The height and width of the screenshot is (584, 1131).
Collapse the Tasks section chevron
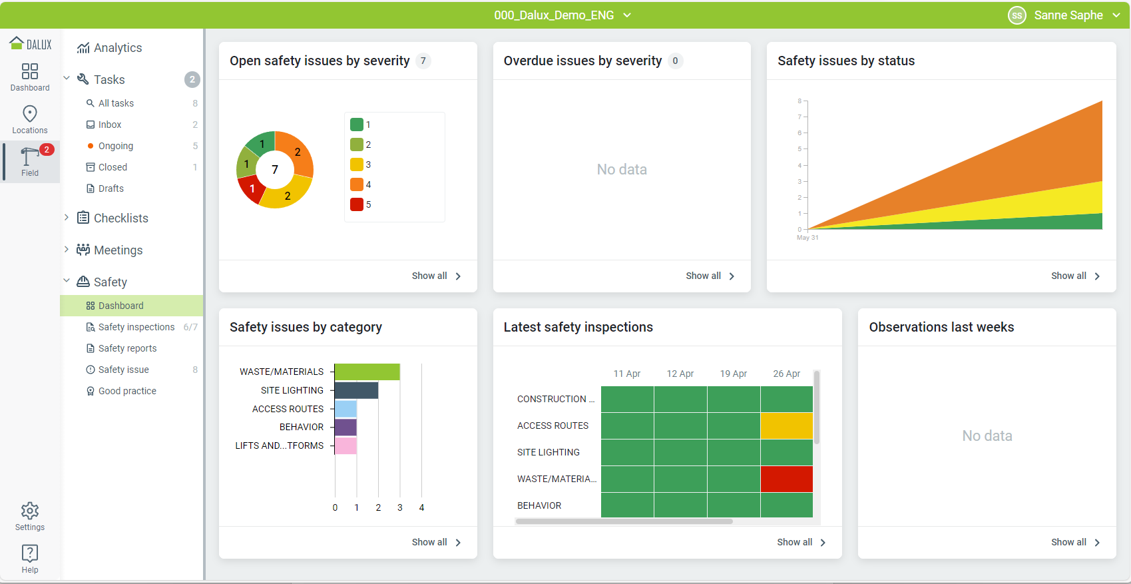(67, 79)
